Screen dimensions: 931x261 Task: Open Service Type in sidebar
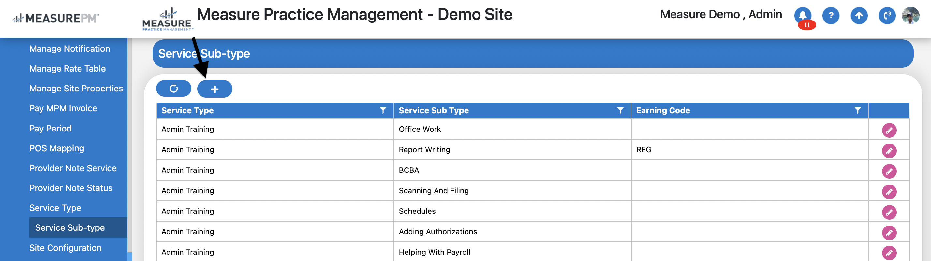[x=55, y=208]
